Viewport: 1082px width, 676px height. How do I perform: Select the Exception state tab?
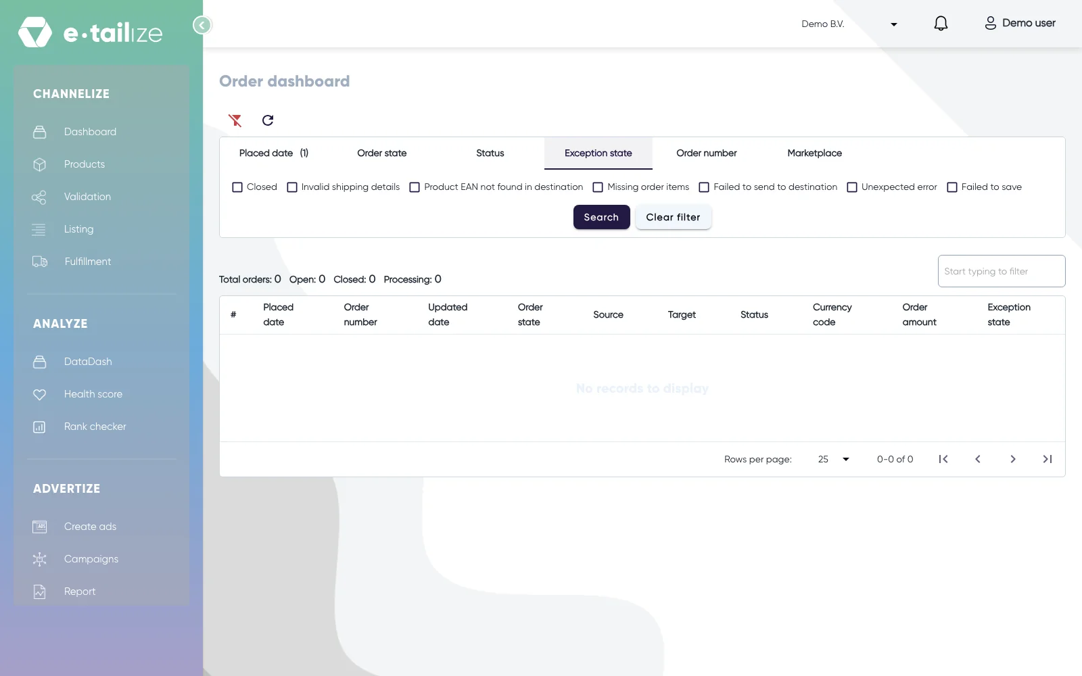[598, 153]
